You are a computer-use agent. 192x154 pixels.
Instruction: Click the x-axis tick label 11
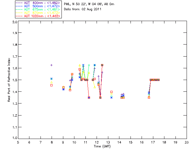[85, 142]
